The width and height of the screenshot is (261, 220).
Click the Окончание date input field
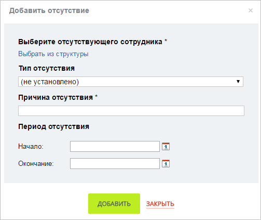click(115, 163)
